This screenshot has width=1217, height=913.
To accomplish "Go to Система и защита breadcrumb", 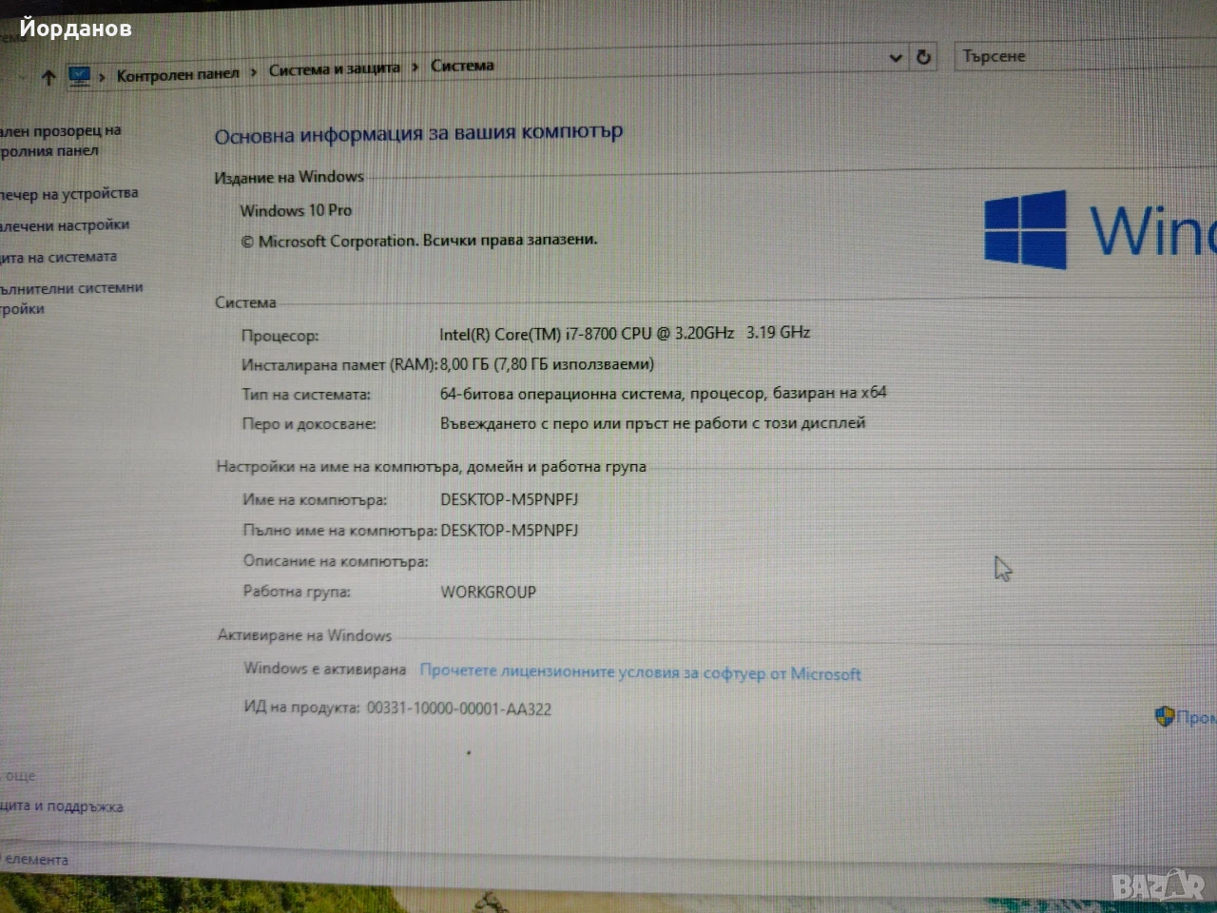I will point(334,69).
